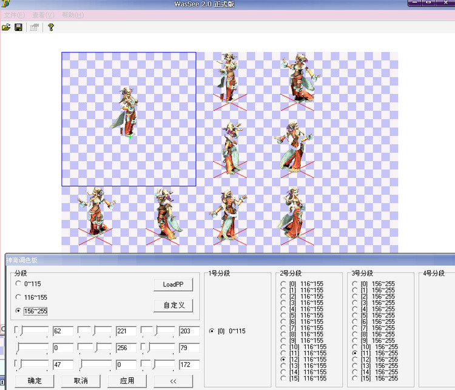This screenshot has width=455, height=390.
Task: Click the slider next to value 62
Action: 32,331
